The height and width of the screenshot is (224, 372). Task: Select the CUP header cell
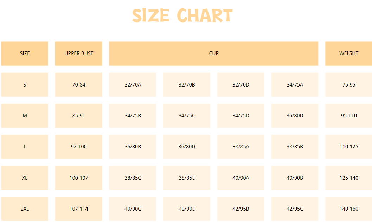click(214, 54)
